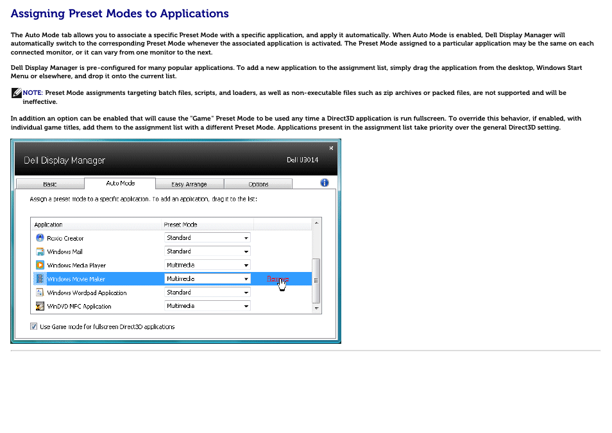Open Roxio Creator preset mode dropdown

[x=207, y=238]
